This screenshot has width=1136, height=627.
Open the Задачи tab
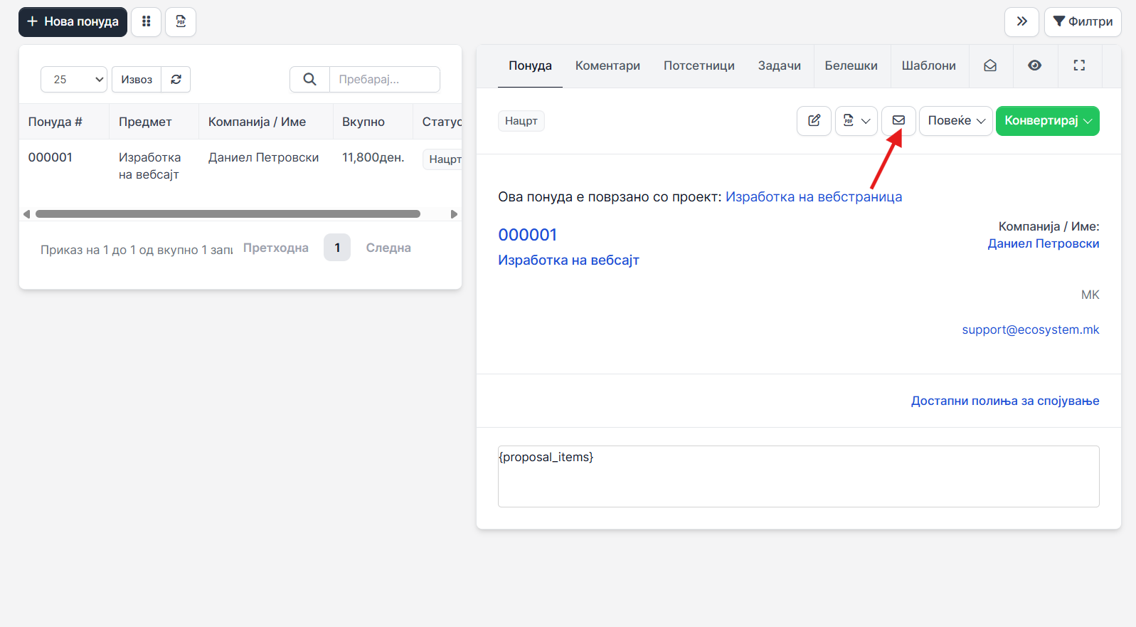click(779, 65)
